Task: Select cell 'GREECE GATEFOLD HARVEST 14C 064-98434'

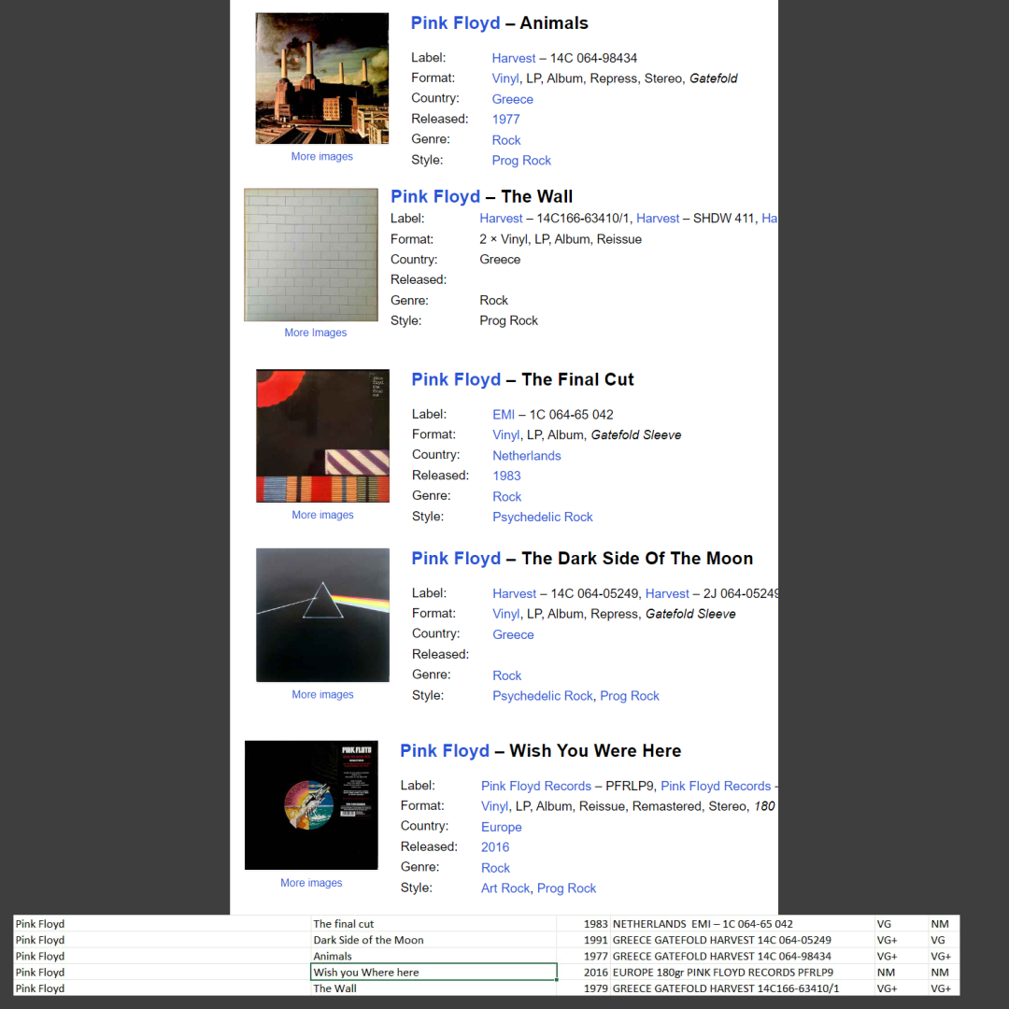Action: point(742,956)
